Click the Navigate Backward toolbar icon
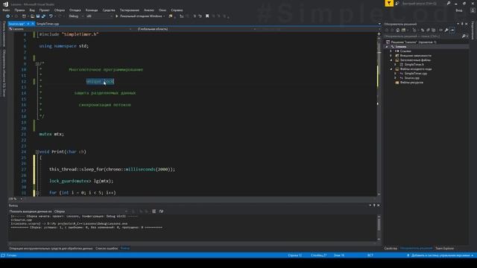This screenshot has width=477, height=268. [x=8, y=16]
